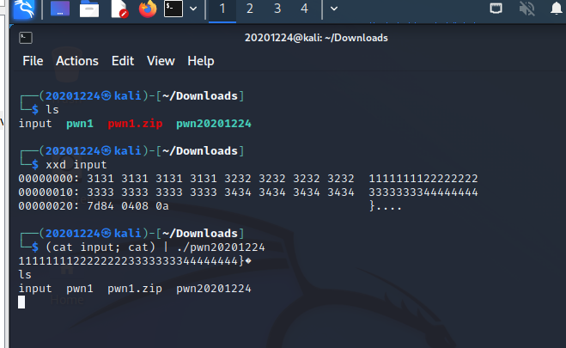Expand the terminal launcher dropdown arrow

pyautogui.click(x=193, y=9)
